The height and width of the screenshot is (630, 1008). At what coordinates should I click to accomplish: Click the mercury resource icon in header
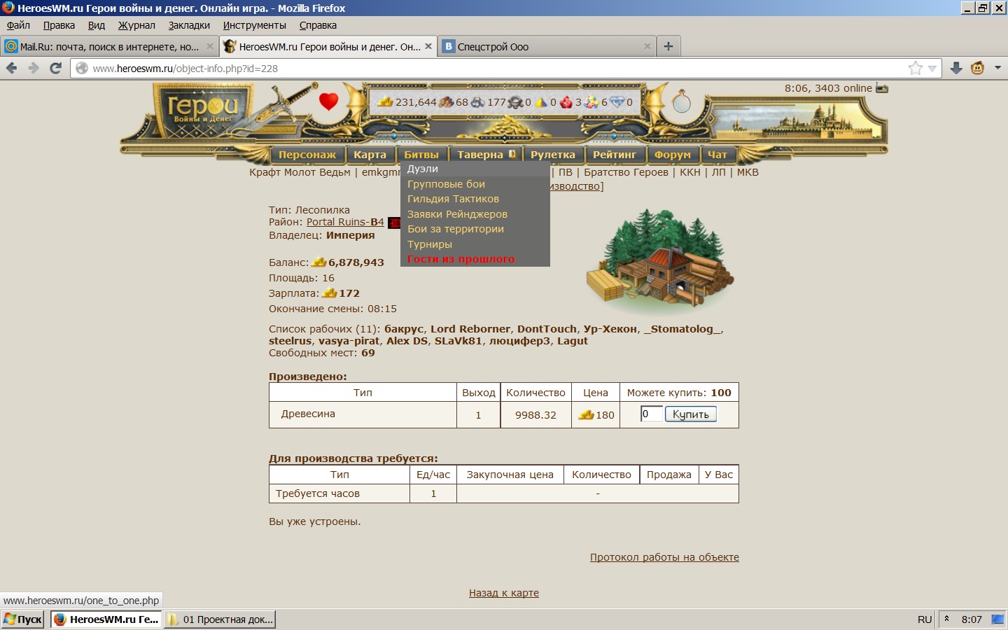point(516,102)
